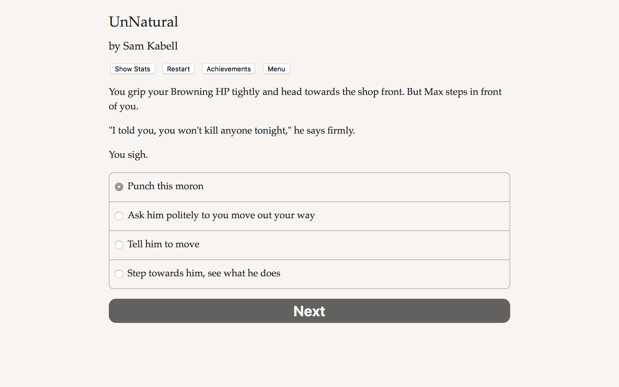Click the empty radio circle beside "Tell him to move"
Viewport: 619px width, 387px height.
point(119,245)
